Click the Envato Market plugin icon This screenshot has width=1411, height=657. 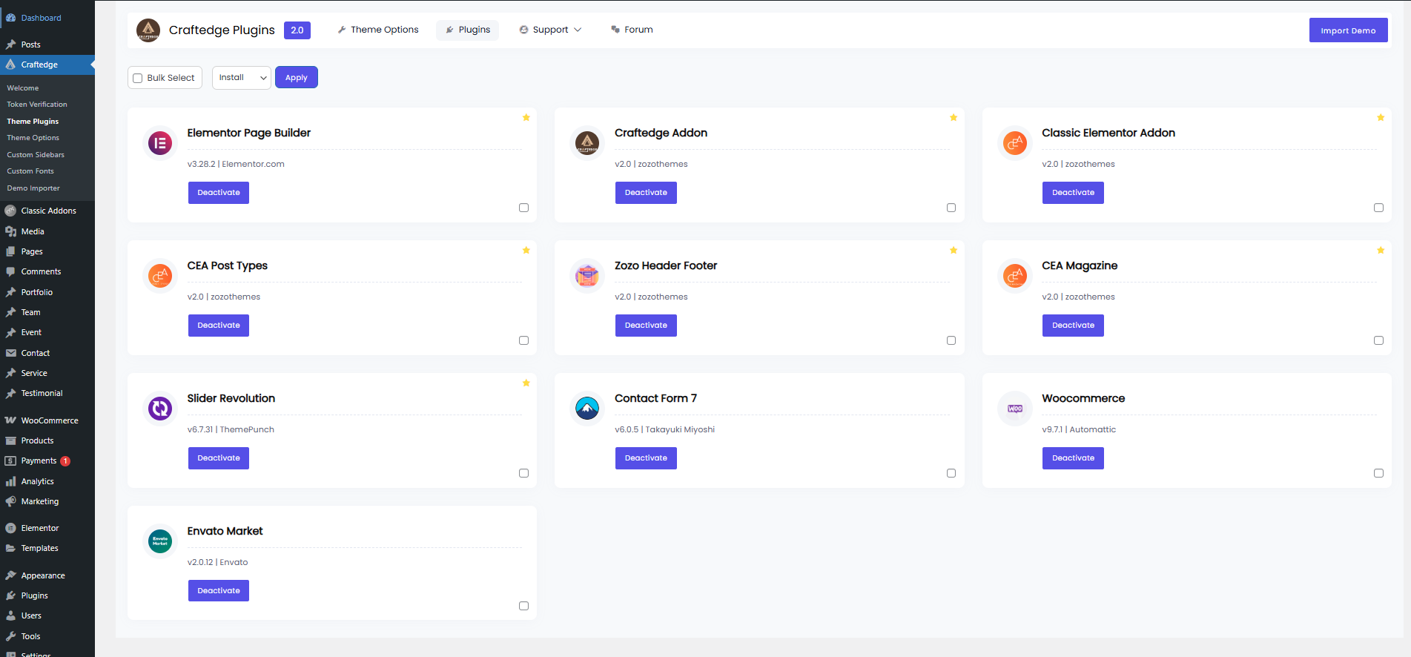(x=160, y=541)
